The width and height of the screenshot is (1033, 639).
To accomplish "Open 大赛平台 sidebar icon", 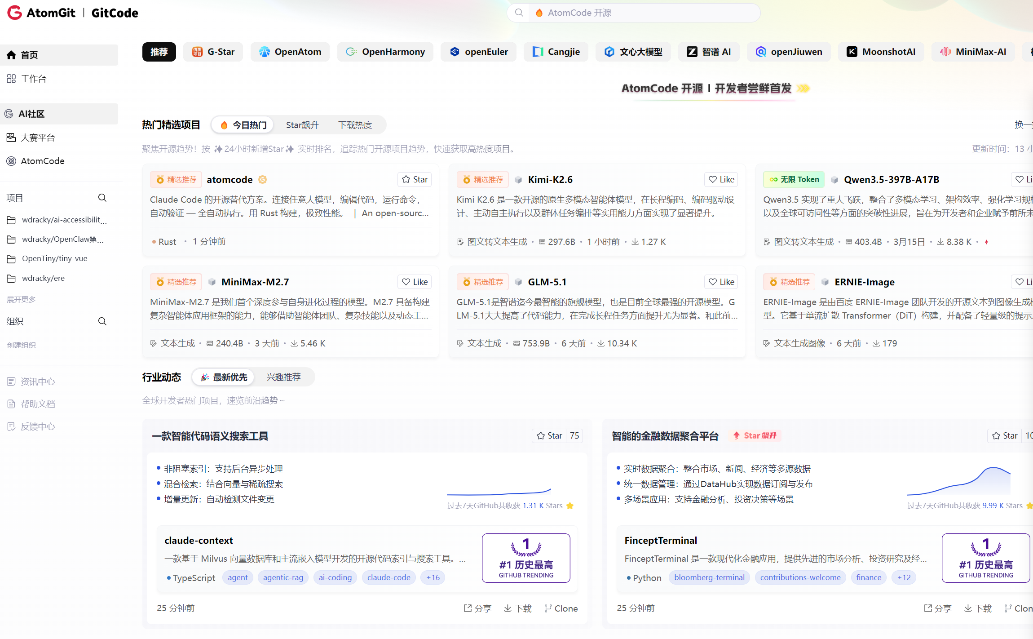I will 11,138.
